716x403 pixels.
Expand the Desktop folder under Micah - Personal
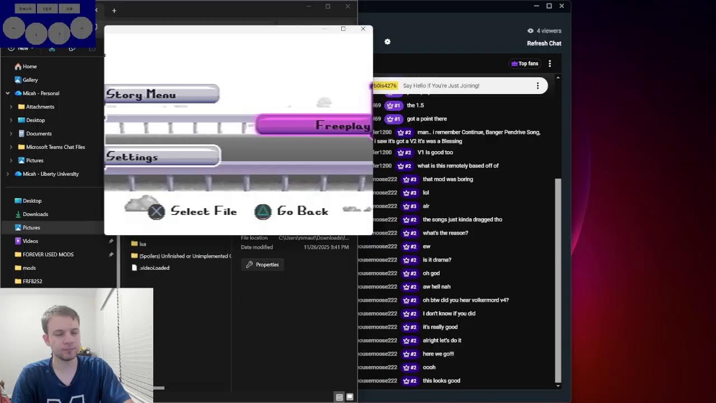11,120
